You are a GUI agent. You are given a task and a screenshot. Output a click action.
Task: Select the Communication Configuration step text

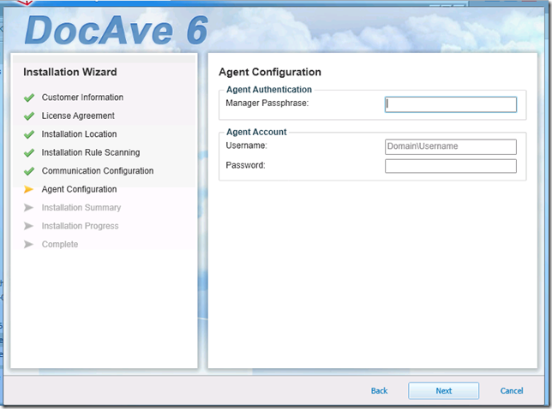[98, 171]
